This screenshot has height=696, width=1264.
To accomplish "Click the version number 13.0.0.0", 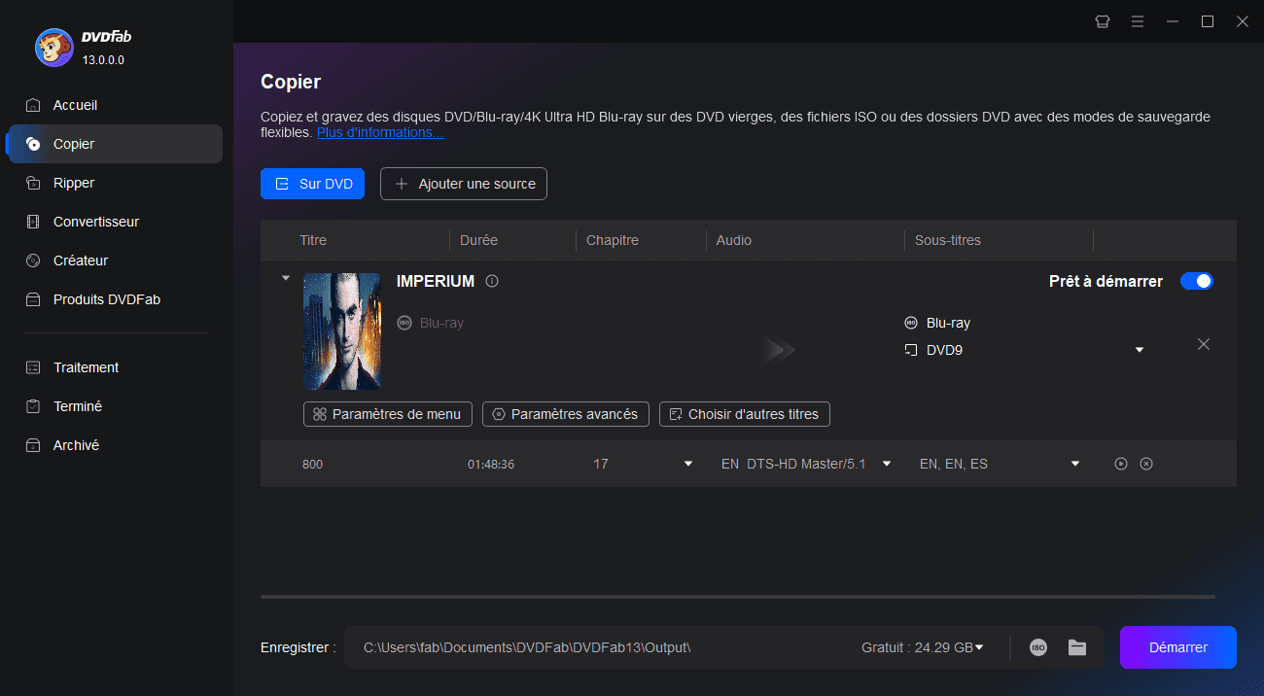I will coord(103,60).
